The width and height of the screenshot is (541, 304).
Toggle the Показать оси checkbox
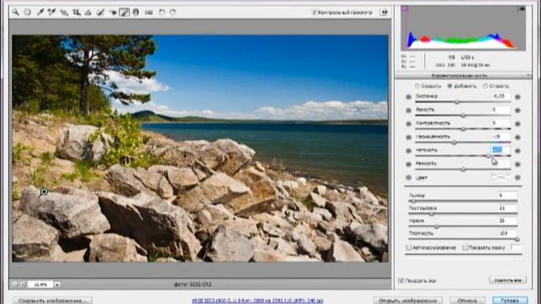(402, 281)
